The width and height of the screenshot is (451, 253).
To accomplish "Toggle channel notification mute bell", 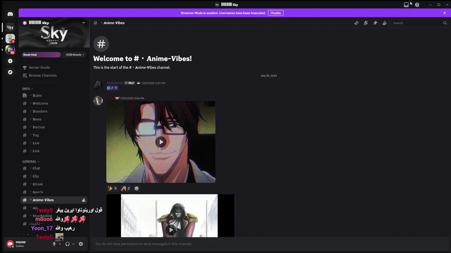I will point(366,23).
